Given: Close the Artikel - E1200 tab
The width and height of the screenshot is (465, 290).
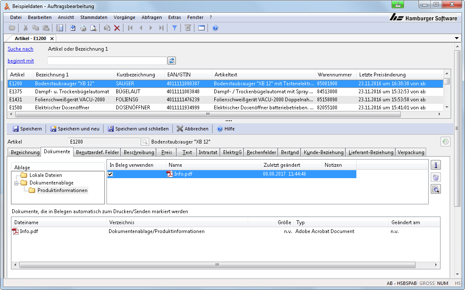Looking at the screenshot, I should [52, 38].
